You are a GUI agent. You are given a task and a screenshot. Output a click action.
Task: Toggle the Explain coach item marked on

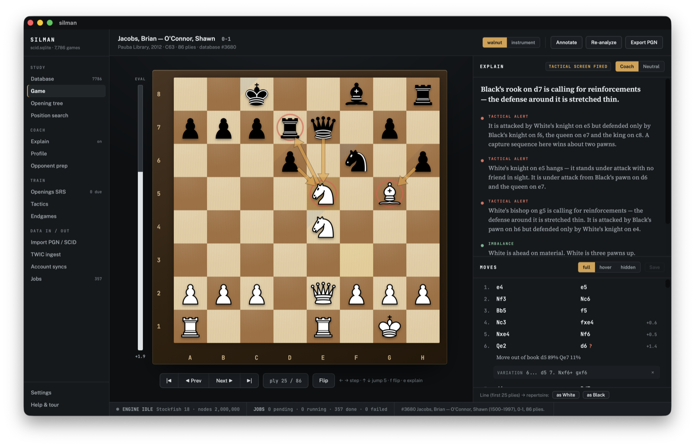tap(66, 141)
